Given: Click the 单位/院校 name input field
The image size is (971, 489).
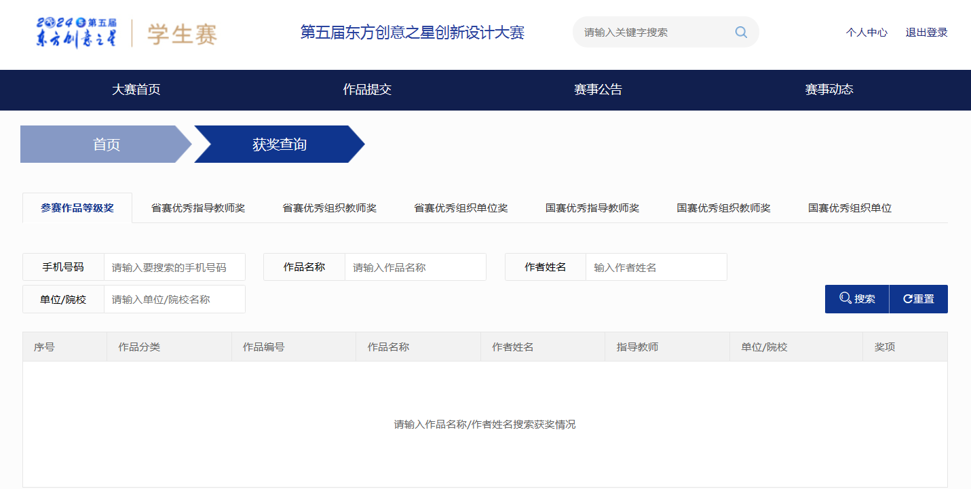Looking at the screenshot, I should pyautogui.click(x=174, y=299).
